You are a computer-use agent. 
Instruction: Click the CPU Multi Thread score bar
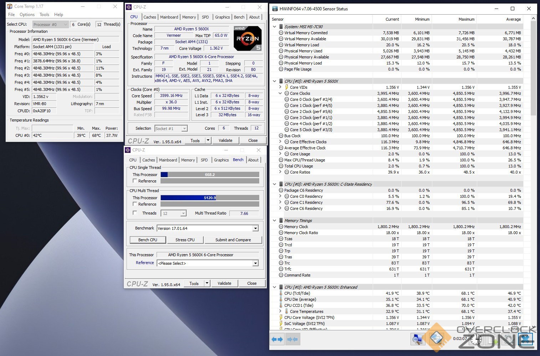click(210, 198)
